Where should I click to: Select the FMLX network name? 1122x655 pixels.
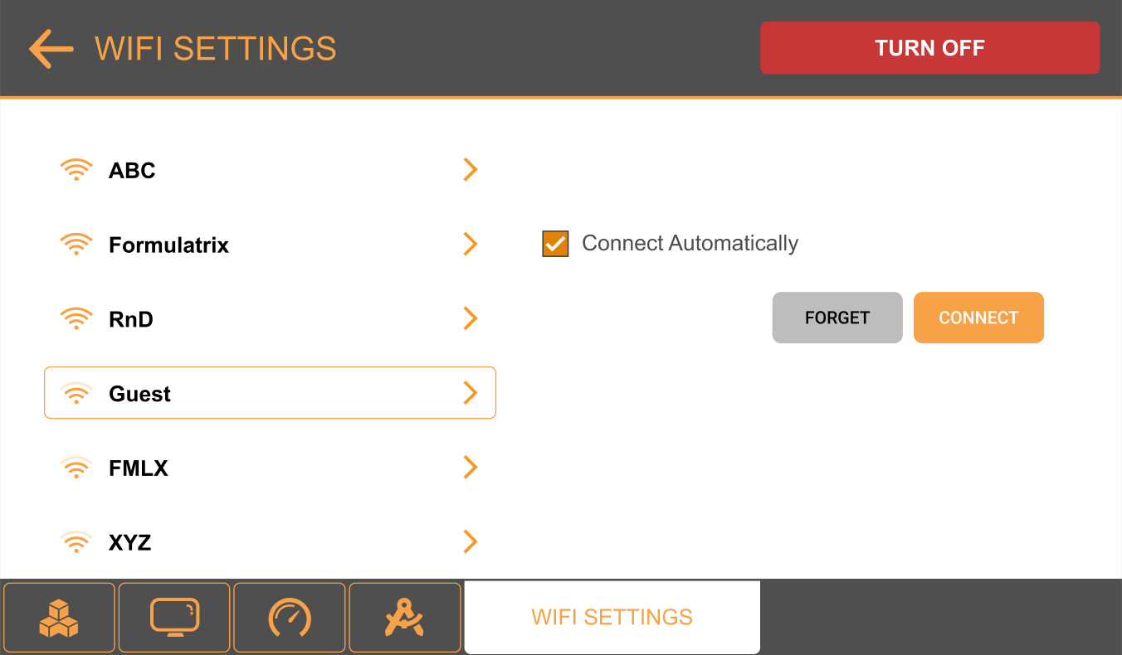point(139,468)
